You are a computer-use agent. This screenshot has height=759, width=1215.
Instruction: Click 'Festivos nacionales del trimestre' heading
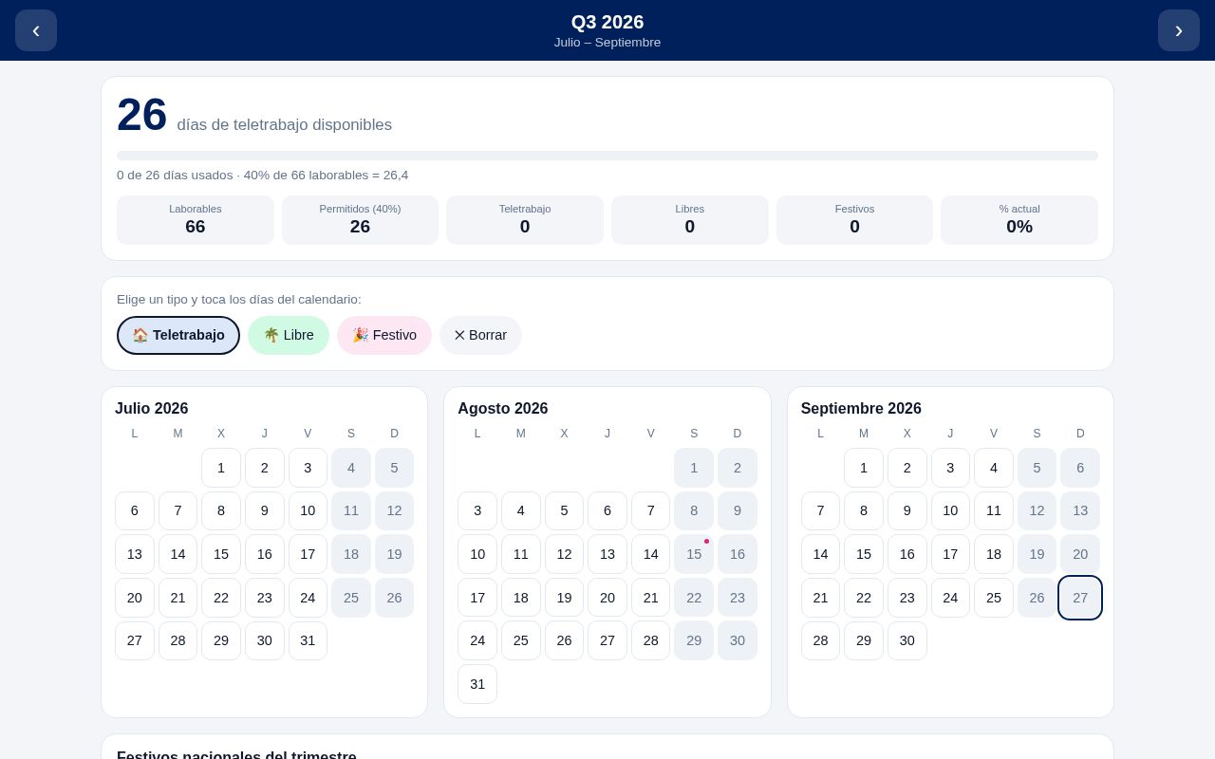236,756
